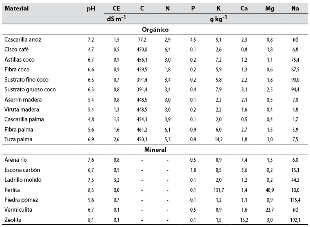Viewport: 310px width, 227px height.
Task: Click Zeolita's Na value 192,1
Action: pyautogui.click(x=295, y=220)
